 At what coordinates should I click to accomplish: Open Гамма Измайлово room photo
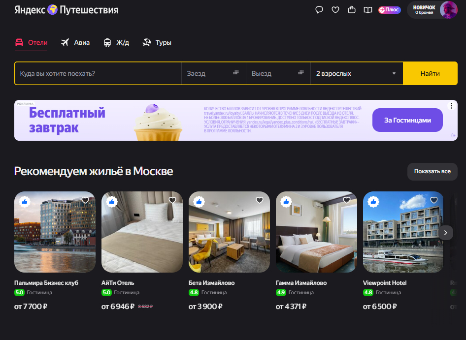click(x=317, y=232)
